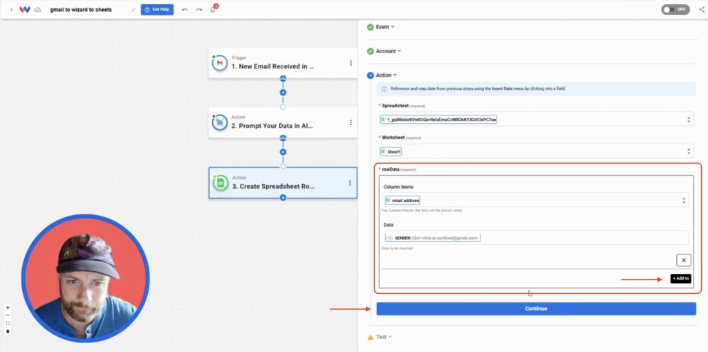708x352 pixels.
Task: Click the W logo in the top bar
Action: point(24,10)
